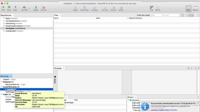Click the Remove toolbar icon
Screen dimensions: 200x112
point(105,8)
